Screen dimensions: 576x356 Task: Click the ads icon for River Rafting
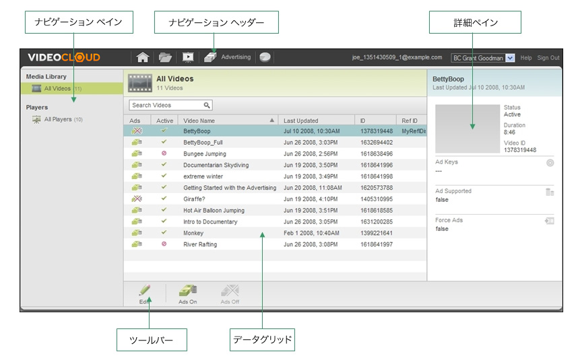tap(137, 244)
